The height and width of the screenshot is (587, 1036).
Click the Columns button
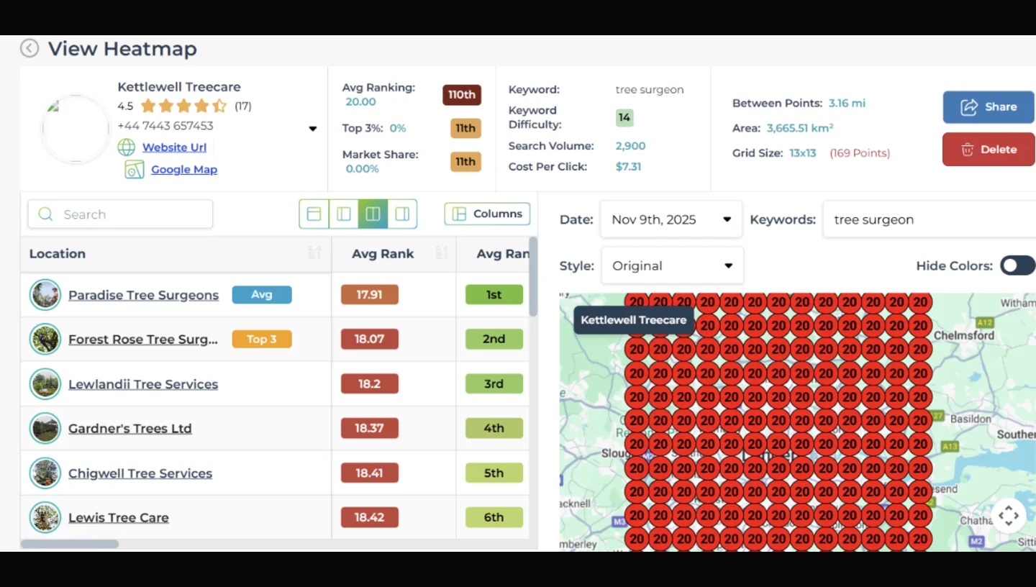point(488,214)
